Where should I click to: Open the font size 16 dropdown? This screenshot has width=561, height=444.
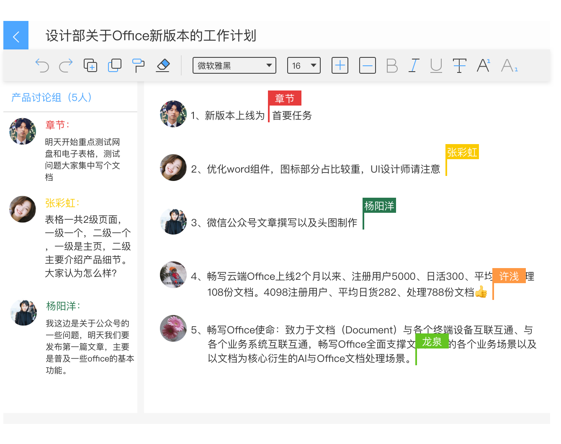(x=304, y=65)
